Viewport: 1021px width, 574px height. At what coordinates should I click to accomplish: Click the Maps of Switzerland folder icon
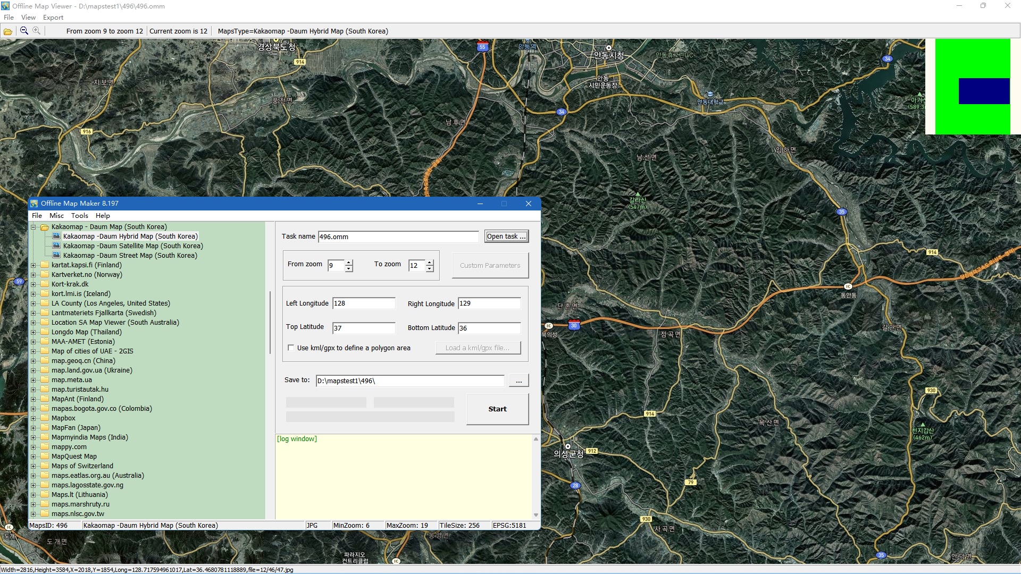click(45, 466)
